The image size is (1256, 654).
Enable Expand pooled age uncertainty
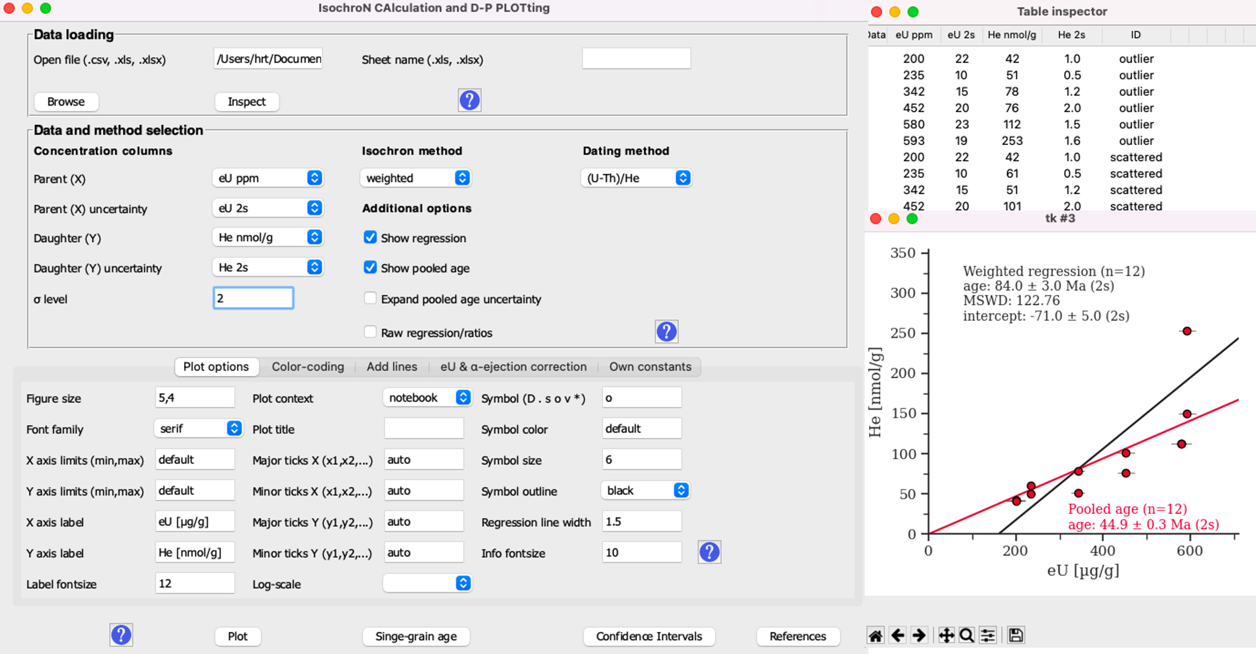click(x=370, y=298)
